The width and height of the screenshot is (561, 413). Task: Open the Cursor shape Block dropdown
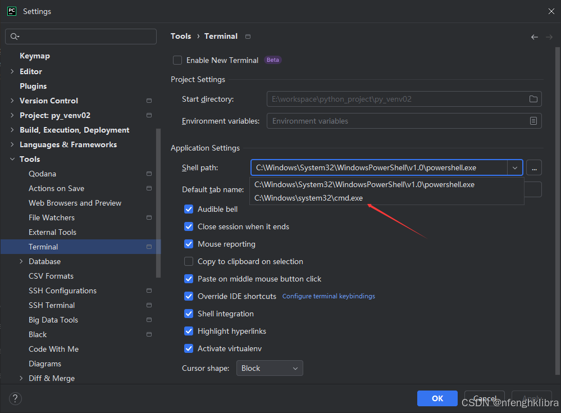click(270, 368)
